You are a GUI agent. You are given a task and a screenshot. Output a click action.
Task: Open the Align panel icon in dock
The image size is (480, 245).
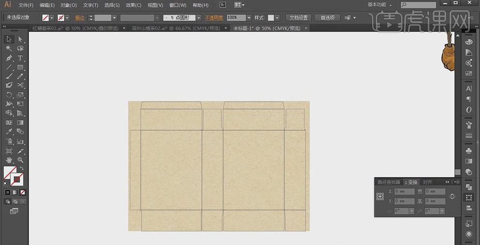pyautogui.click(x=468, y=208)
